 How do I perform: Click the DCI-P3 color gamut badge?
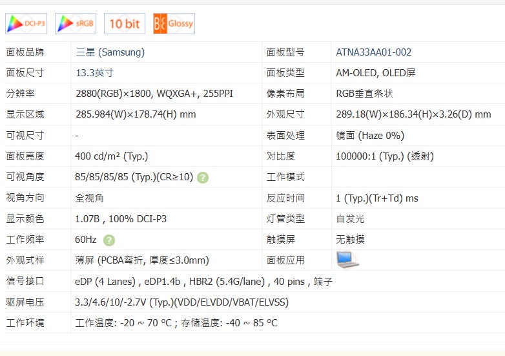[x=26, y=24]
